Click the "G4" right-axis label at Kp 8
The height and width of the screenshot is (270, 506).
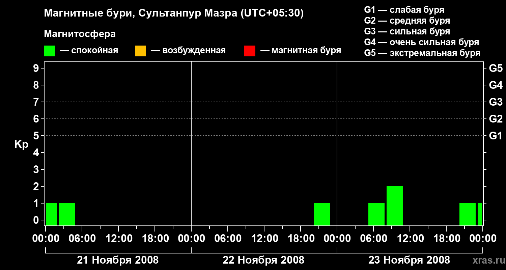tap(496, 85)
